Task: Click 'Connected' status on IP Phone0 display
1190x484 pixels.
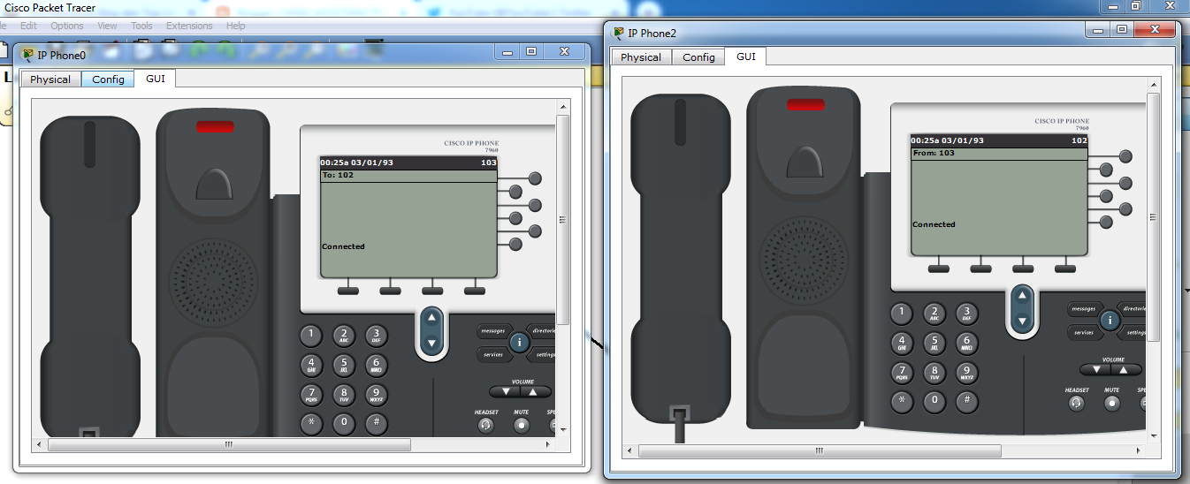Action: coord(343,246)
